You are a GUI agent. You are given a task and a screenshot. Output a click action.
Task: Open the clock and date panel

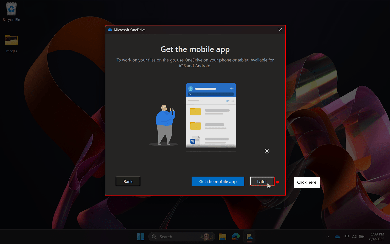pos(377,237)
